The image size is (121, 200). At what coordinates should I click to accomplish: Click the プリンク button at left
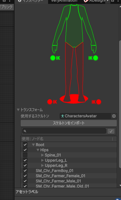(x=6, y=7)
